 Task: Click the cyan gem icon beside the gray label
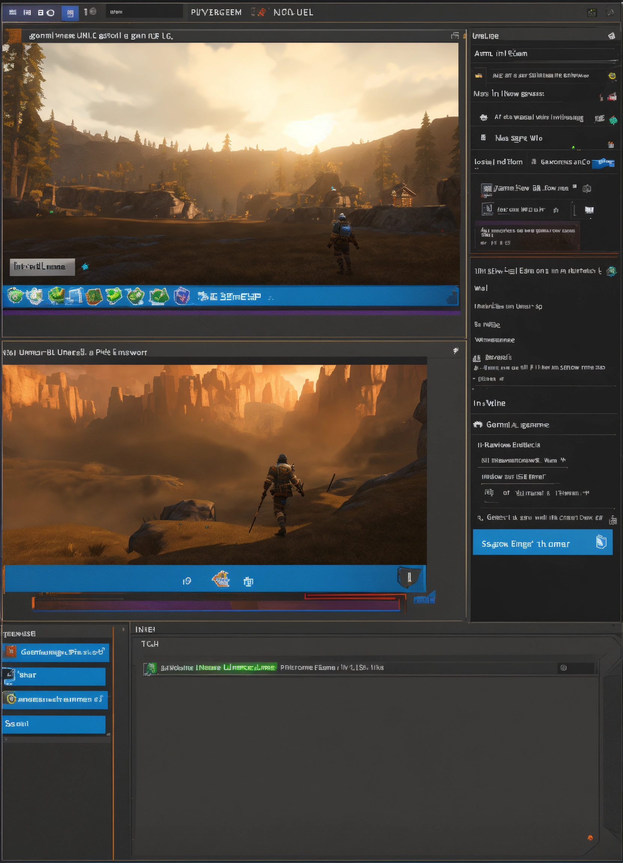(85, 266)
